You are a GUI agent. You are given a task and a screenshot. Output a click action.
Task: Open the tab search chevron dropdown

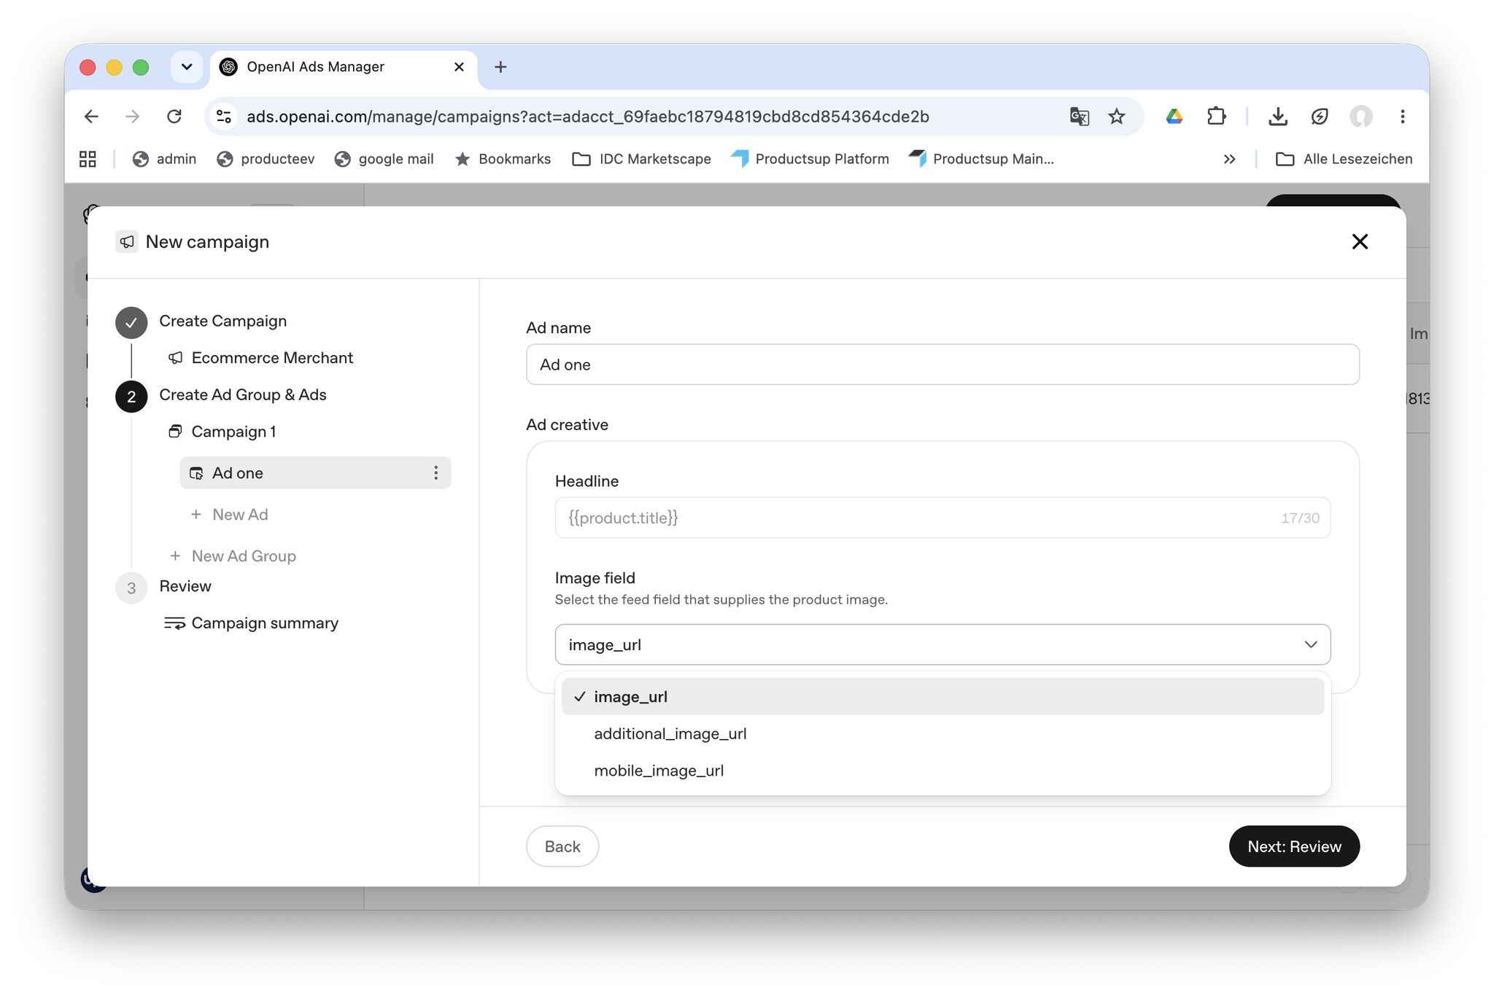(187, 67)
